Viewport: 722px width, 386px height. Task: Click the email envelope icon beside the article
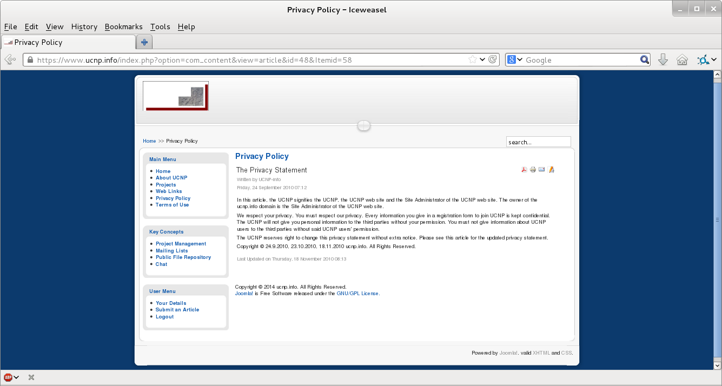click(542, 170)
